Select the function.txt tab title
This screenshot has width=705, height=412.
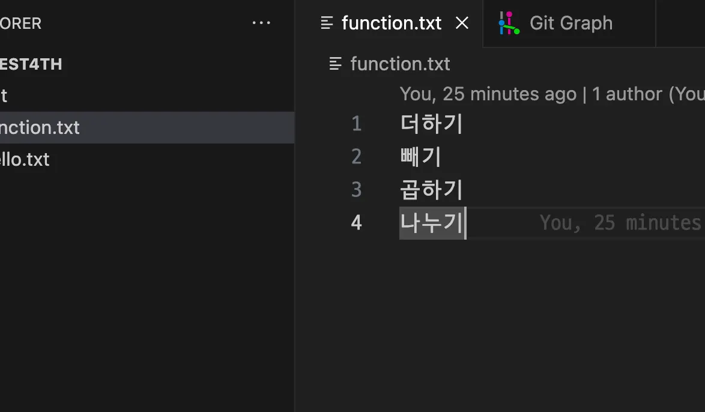point(392,23)
